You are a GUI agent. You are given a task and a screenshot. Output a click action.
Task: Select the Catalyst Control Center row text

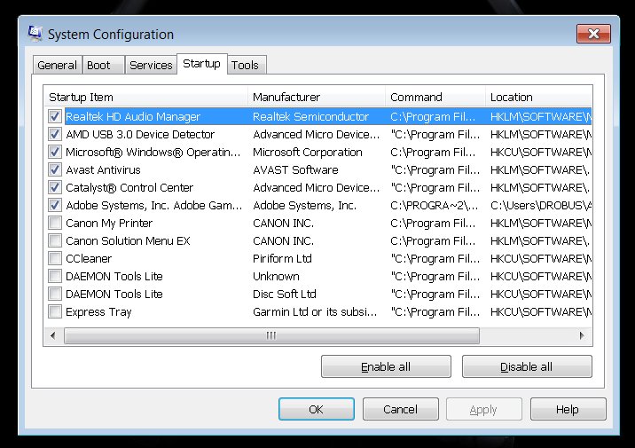click(129, 187)
